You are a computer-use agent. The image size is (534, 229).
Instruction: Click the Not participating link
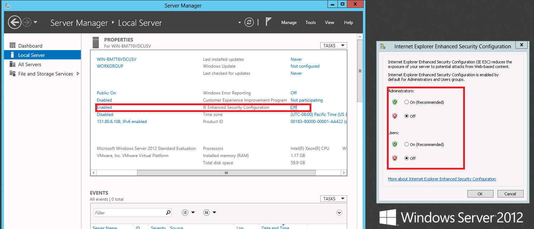pyautogui.click(x=307, y=100)
